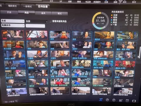Screen dimensions: 141x106
Task: Select the 日本赤軍 (世足特定版) card
Action: point(60,82)
